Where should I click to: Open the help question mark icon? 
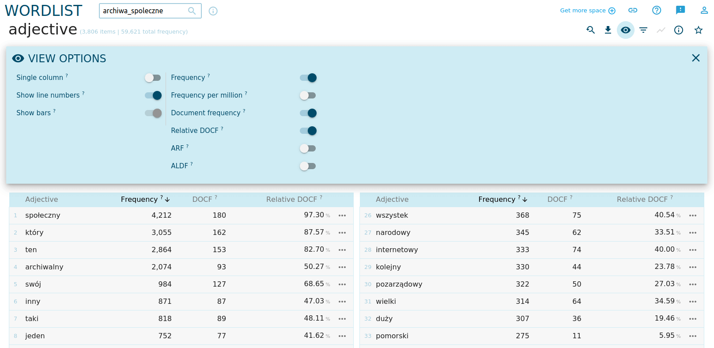coord(657,10)
